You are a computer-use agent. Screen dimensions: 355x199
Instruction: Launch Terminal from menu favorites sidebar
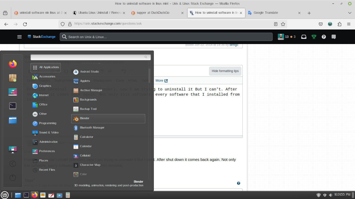click(x=13, y=106)
